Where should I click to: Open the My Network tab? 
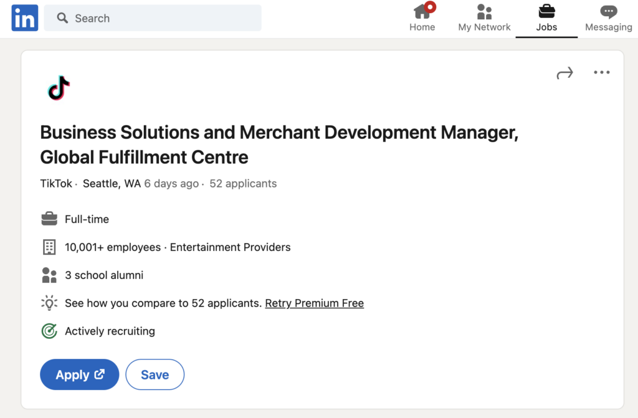[x=484, y=18]
